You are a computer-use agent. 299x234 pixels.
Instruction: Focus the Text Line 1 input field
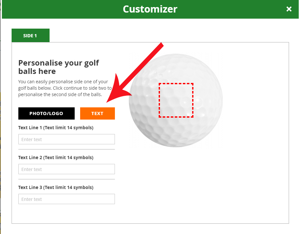(66, 139)
